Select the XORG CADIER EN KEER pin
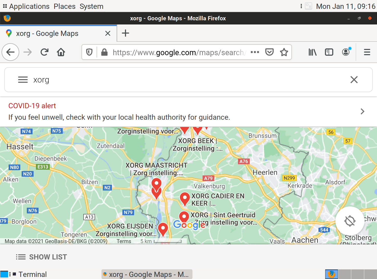The image size is (377, 279). point(185,199)
